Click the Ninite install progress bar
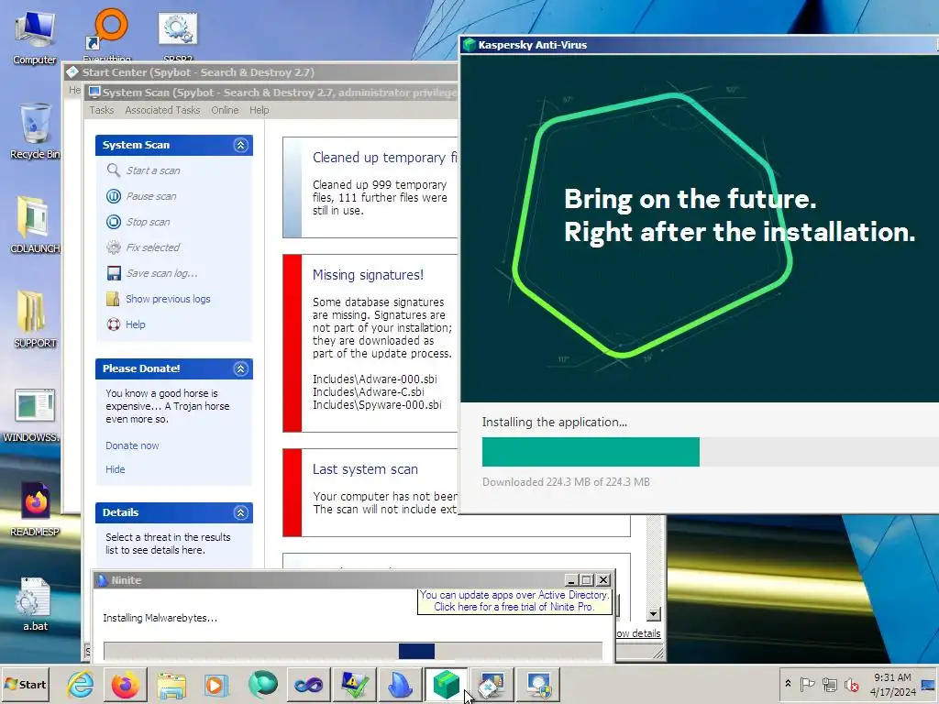 click(x=353, y=651)
